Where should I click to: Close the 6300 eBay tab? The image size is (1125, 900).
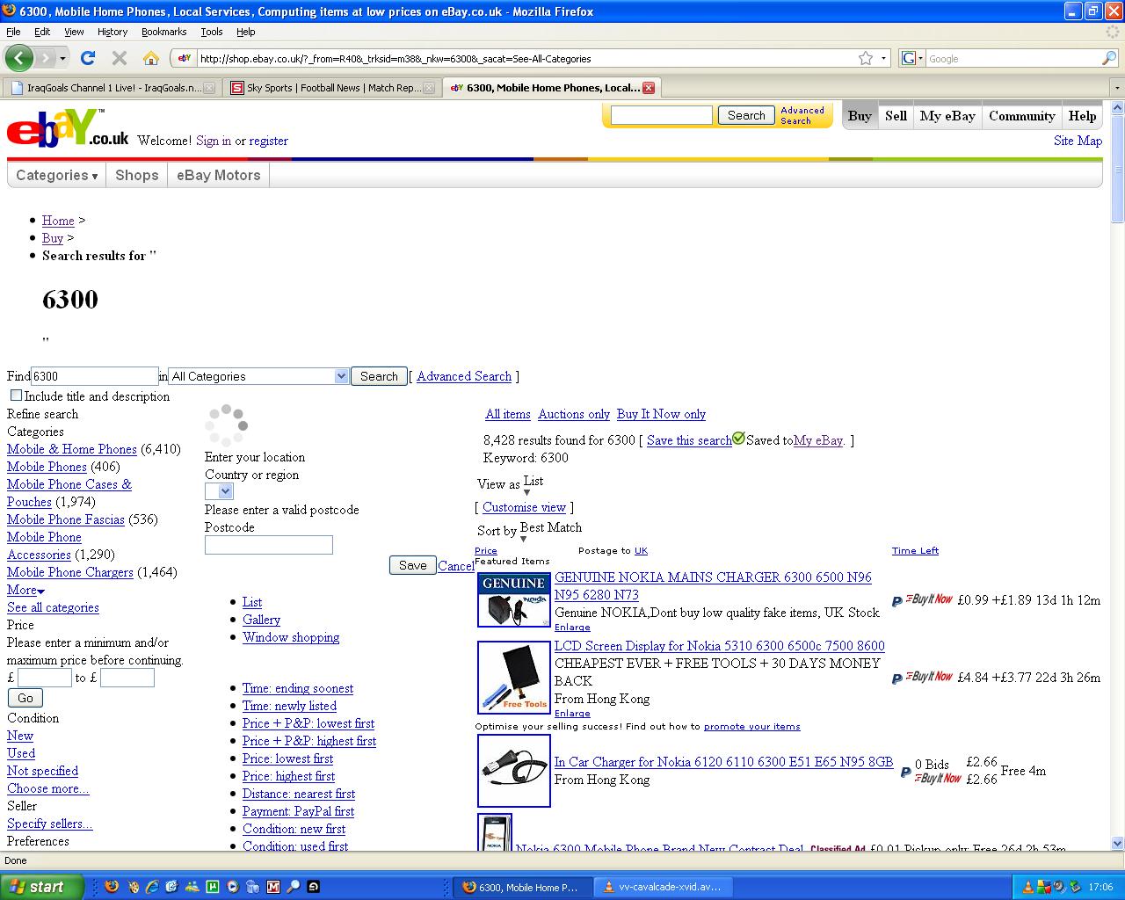coord(649,88)
